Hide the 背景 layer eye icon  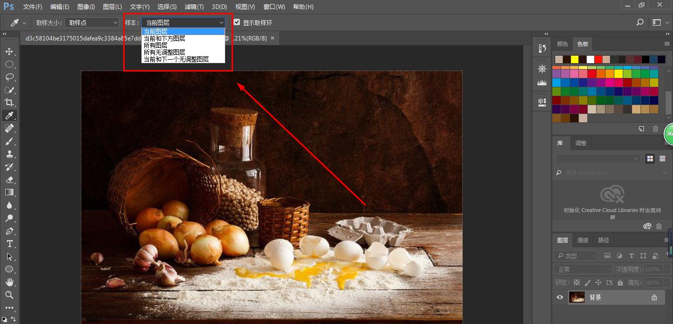pos(560,297)
